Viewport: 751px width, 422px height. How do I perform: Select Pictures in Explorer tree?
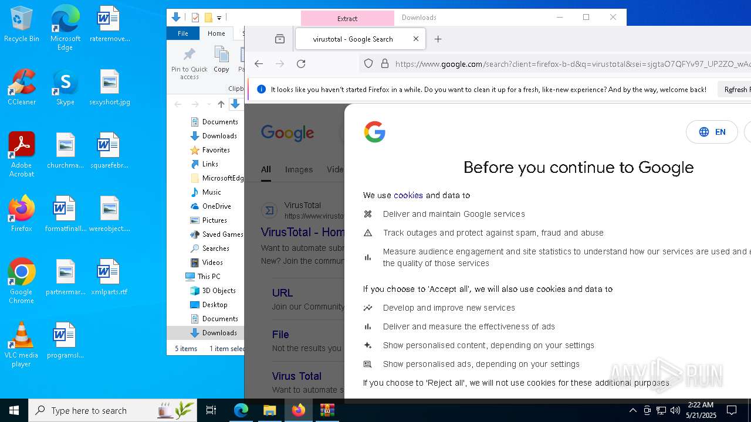(x=209, y=220)
